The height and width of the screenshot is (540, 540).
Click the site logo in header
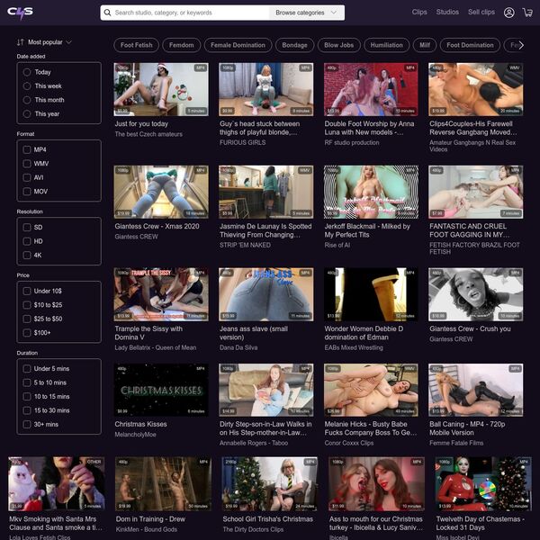(x=20, y=13)
